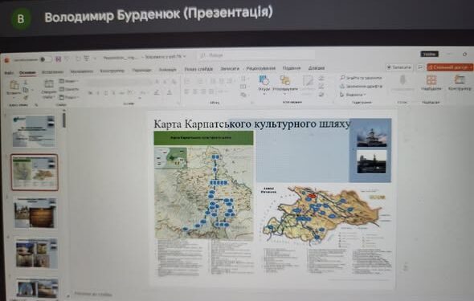Switch to the Рецензування tab
Viewport: 474px width, 301px height.
pyautogui.click(x=260, y=68)
